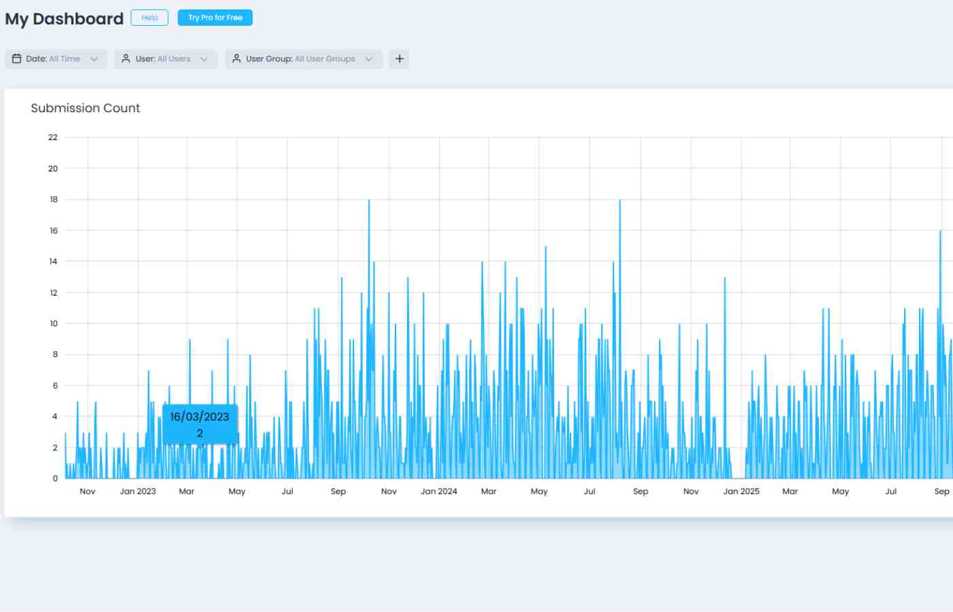Click the Submission Count chart title

click(x=85, y=108)
